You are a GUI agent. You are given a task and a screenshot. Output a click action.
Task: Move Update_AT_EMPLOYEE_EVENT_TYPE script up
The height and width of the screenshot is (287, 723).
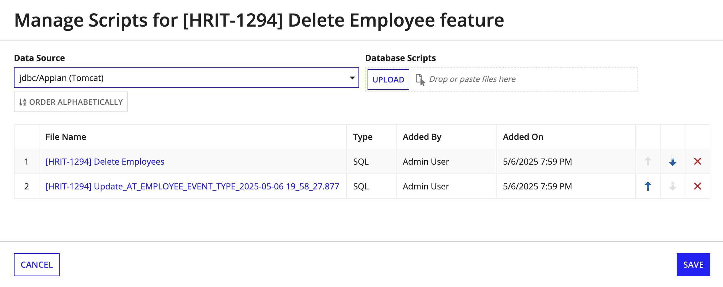(x=648, y=186)
